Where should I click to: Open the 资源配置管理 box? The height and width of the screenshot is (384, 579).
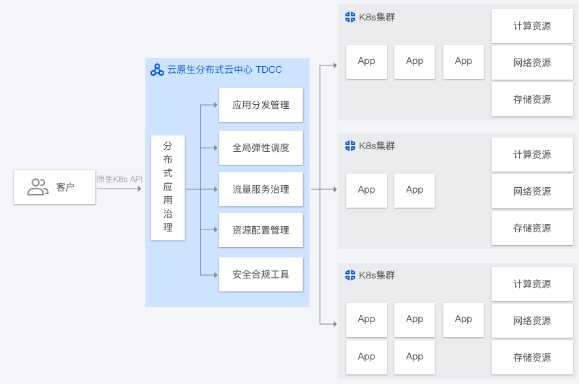point(261,231)
